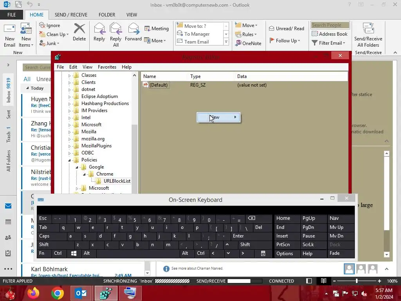Viewport: 401px width, 301px height.
Task: Open Tasks view in Outlook navigation bar
Action: coord(8,253)
